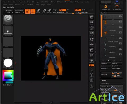Pick the SimpleBrush tool thumbnail
The height and width of the screenshot is (104, 127).
coord(106,7)
